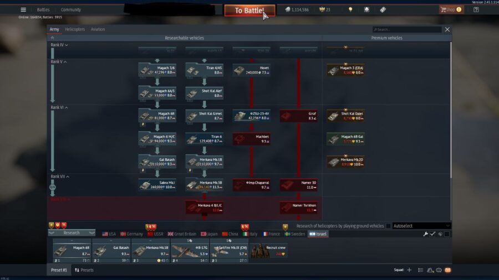Screen dimensions: 499x280
Task: Select the Namer Tsrikhon vehicle
Action: 298,208
